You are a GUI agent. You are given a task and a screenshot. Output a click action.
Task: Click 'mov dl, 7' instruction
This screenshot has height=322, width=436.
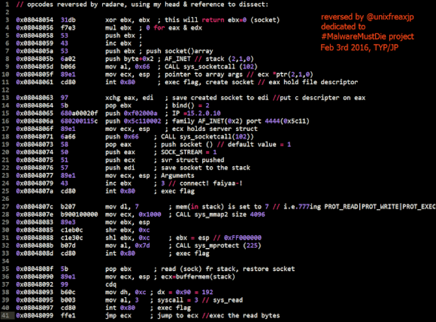click(x=122, y=207)
